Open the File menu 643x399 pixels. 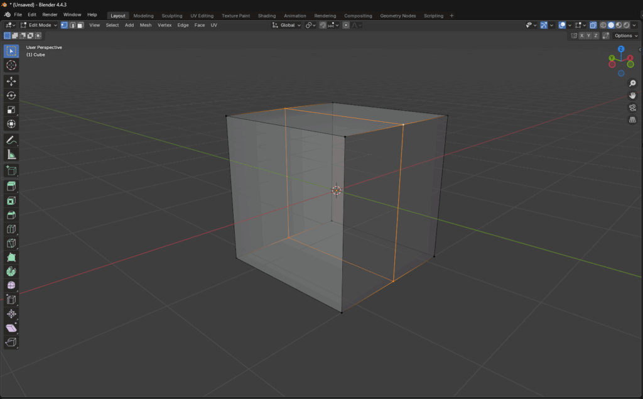tap(18, 15)
